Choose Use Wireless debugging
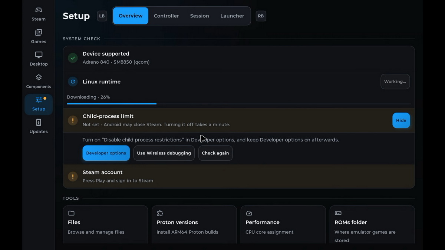445x250 pixels. [164, 153]
